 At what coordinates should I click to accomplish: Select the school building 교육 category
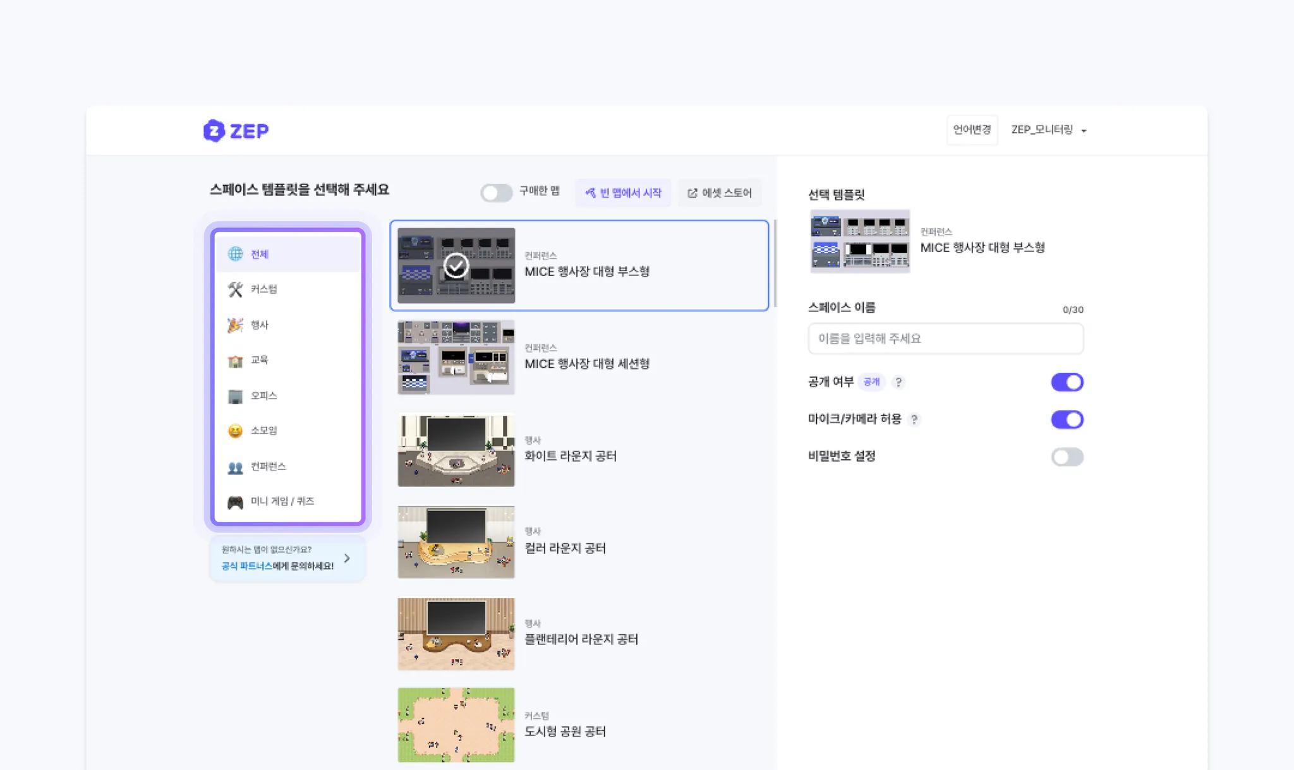(x=235, y=360)
